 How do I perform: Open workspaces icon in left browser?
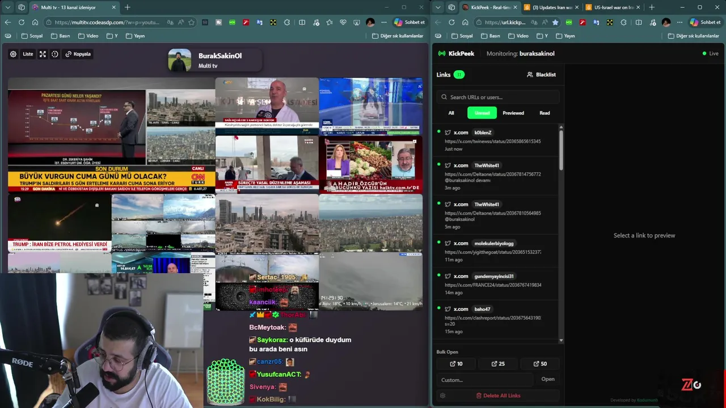(x=22, y=7)
